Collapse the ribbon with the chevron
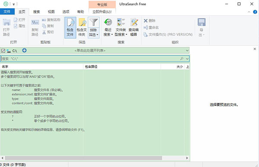The width and height of the screenshot is (259, 167). tap(249, 12)
